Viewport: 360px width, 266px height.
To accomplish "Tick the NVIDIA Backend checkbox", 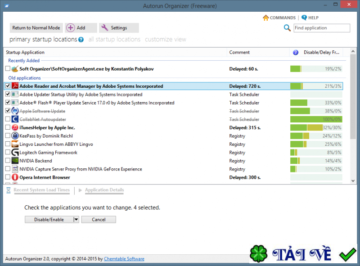I will coord(8,161).
